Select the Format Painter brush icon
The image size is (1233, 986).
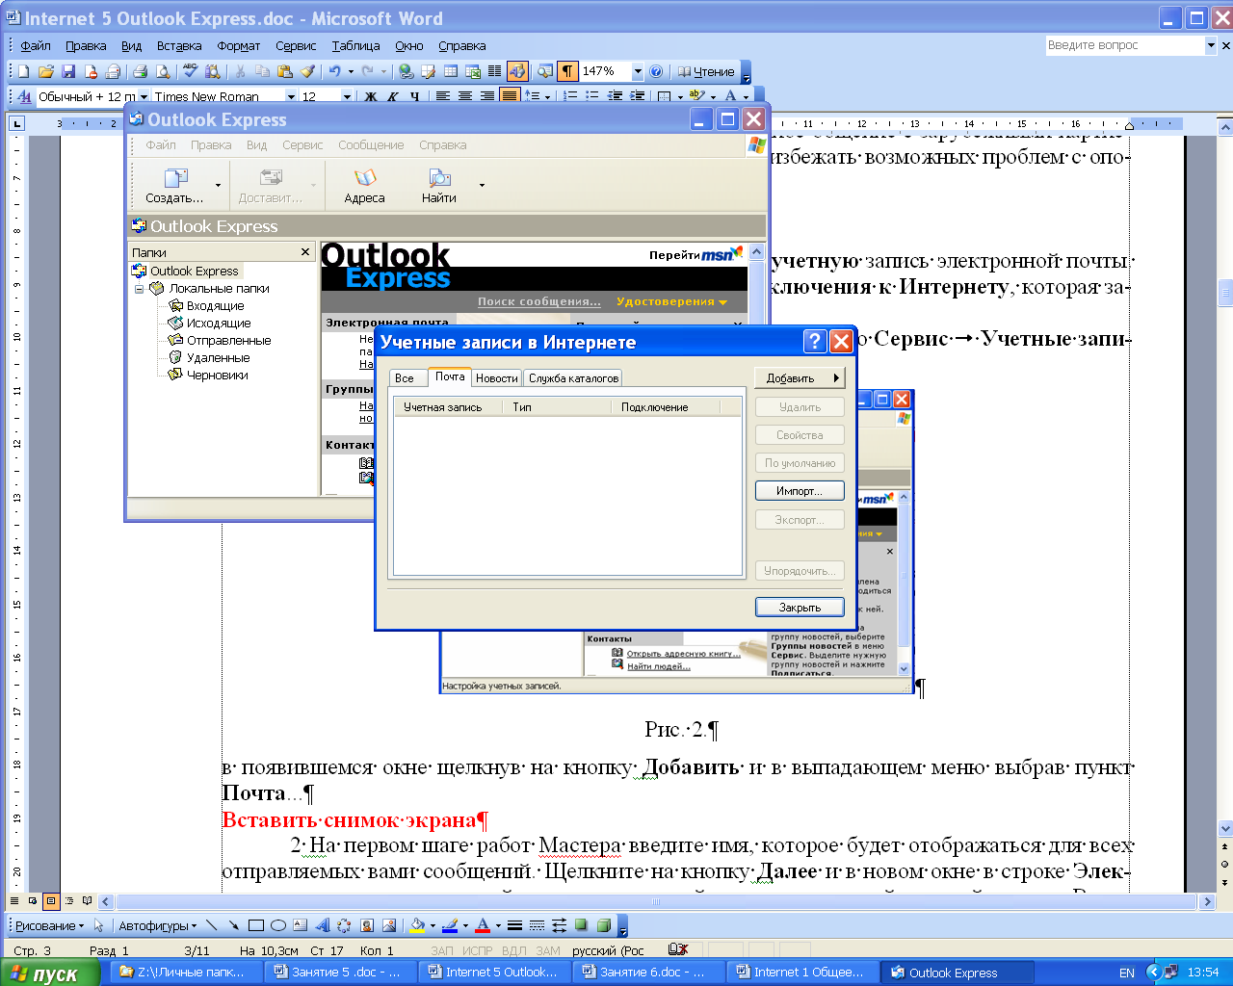[x=307, y=71]
